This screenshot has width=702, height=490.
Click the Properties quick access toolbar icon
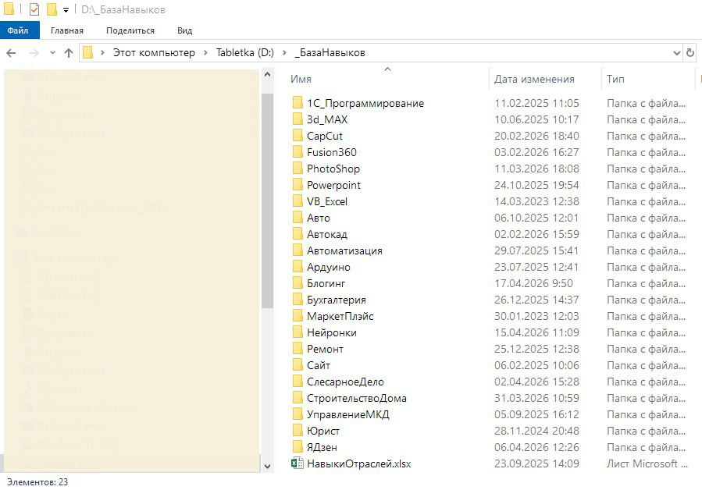34,9
